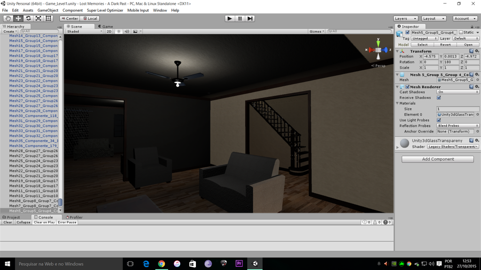Open the Account dropdown
Viewport: 481px width, 270px height.
465,18
